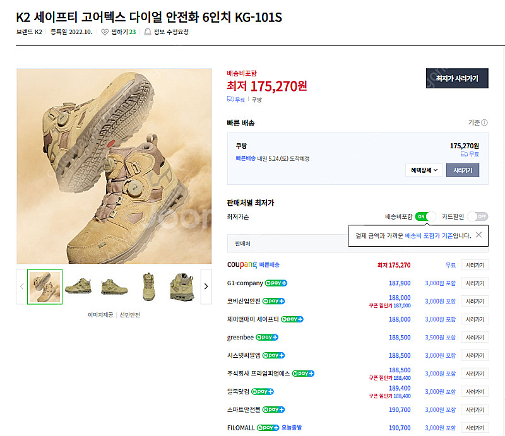Click the Npay badge next to FILOMALL
This screenshot has height=436, width=505.
pos(268,428)
